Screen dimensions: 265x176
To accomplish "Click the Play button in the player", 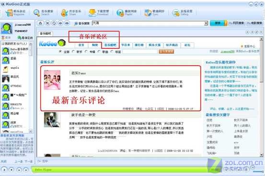I will point(4,169).
